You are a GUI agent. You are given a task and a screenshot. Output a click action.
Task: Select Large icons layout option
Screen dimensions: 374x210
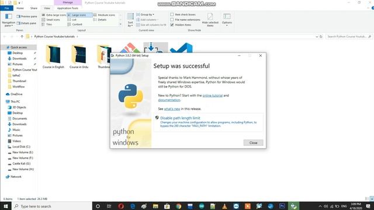(79, 15)
